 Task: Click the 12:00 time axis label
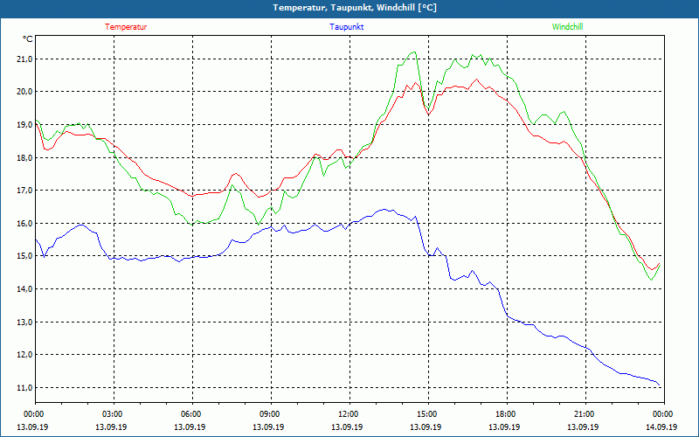[349, 414]
